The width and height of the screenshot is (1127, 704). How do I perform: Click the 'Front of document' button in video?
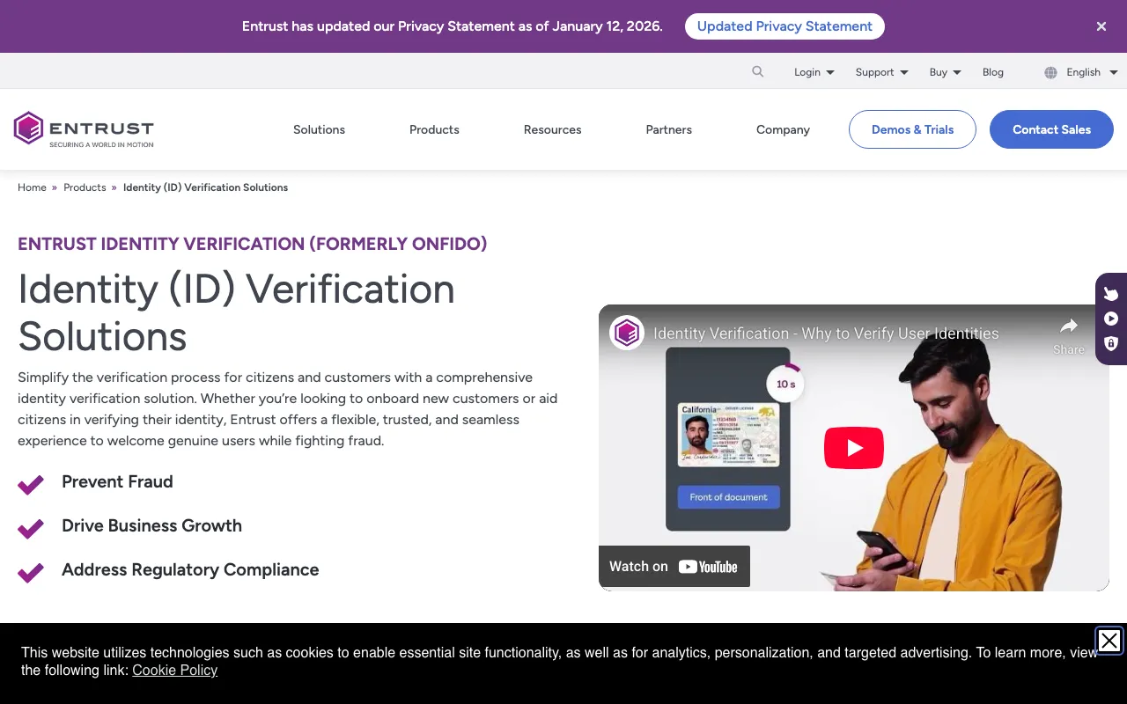[x=728, y=497]
